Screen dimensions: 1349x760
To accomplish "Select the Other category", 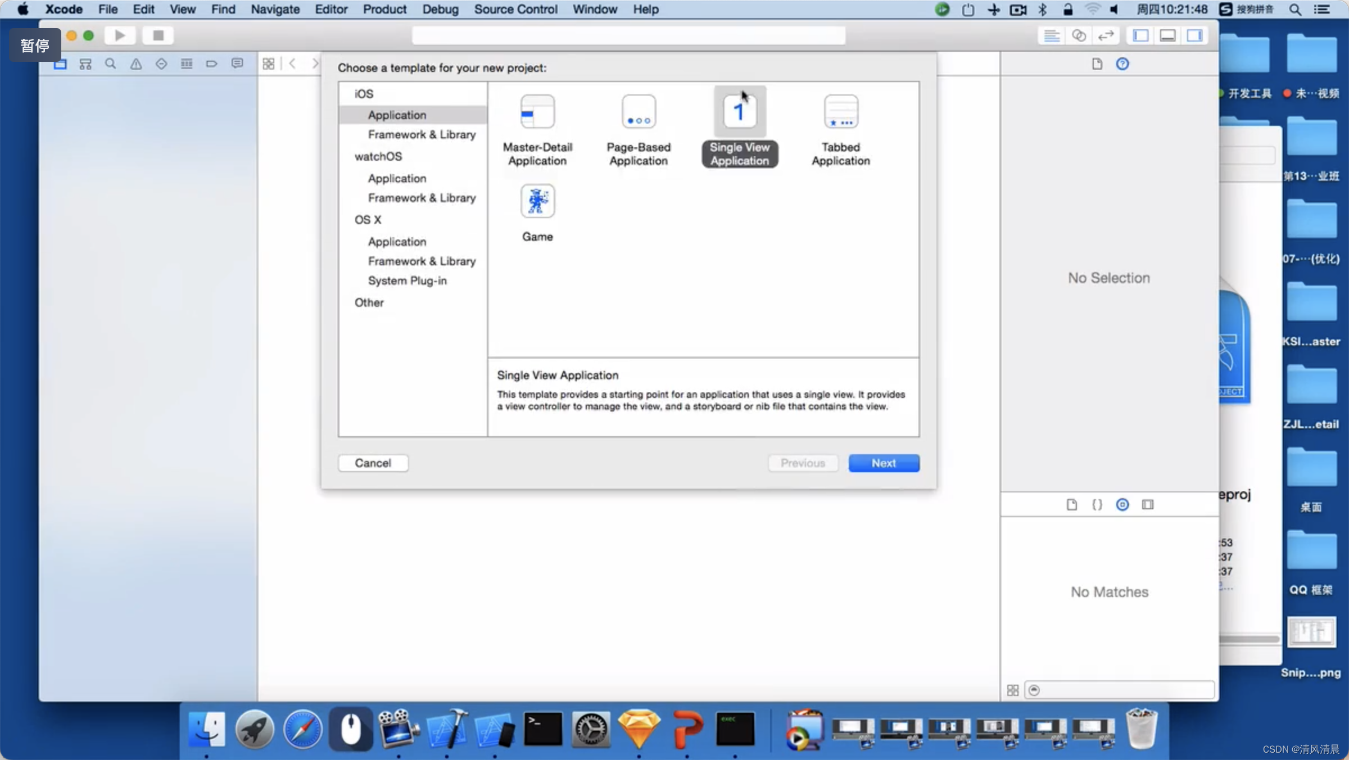I will coord(369,302).
